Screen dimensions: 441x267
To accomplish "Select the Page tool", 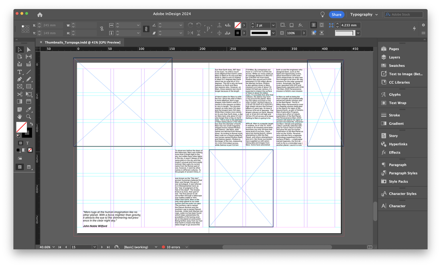I will click(x=20, y=57).
